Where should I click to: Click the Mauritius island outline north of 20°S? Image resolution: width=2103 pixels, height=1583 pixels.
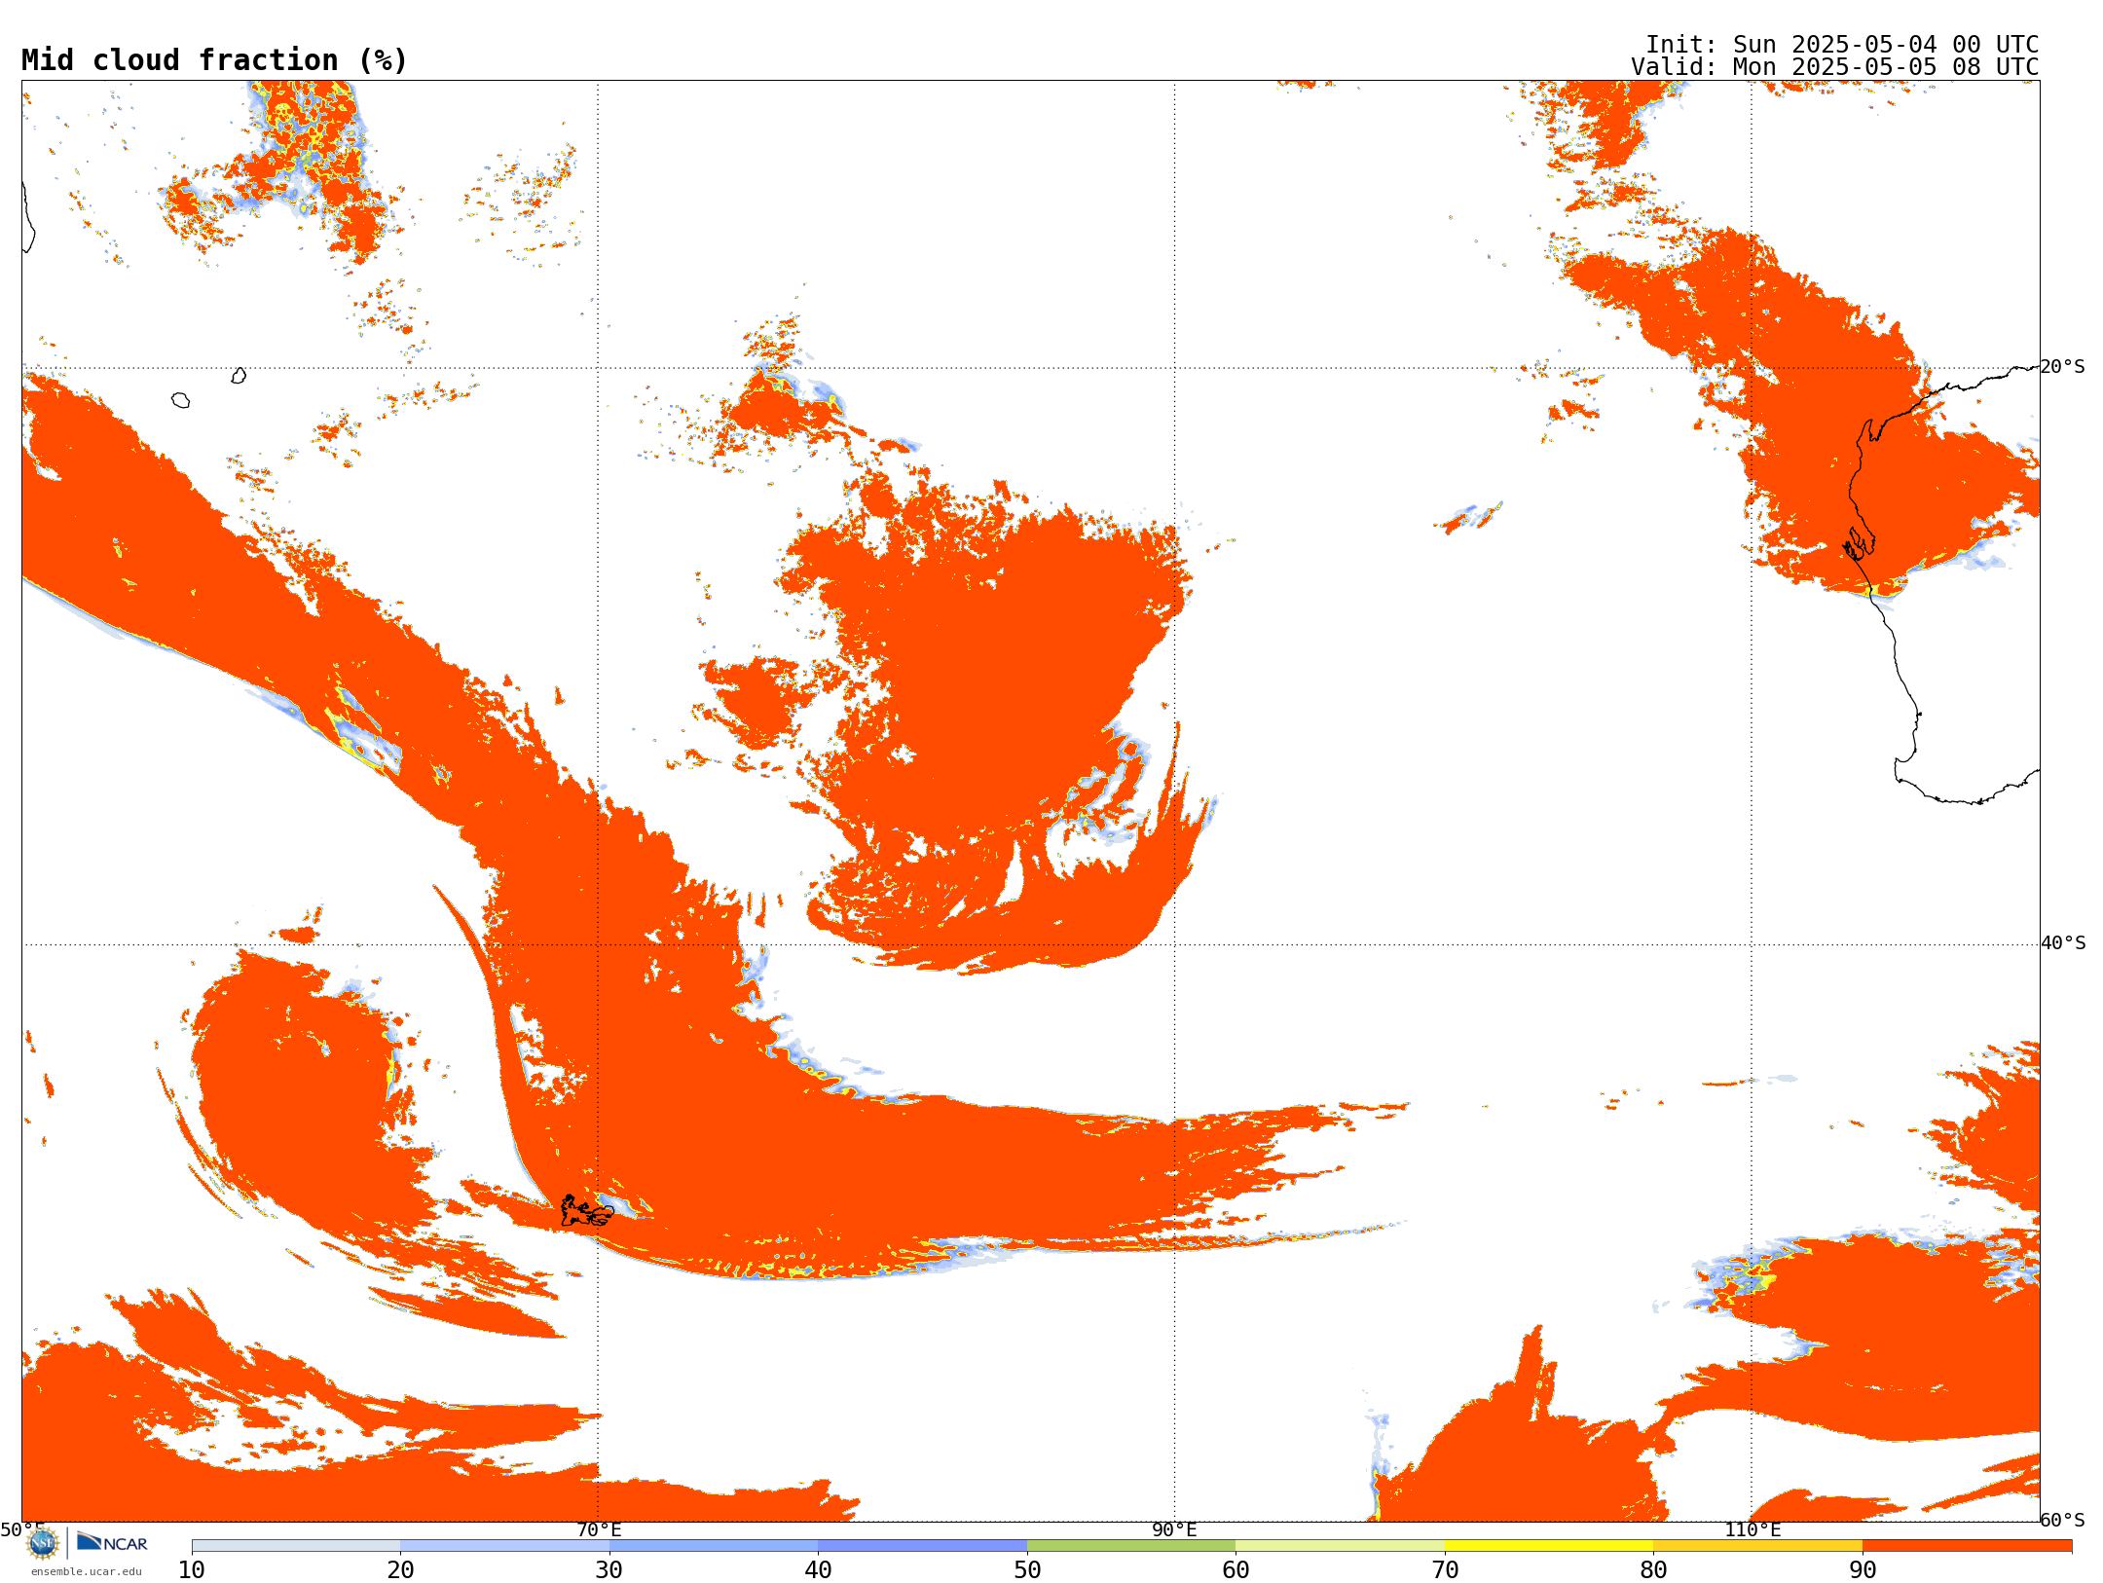pos(239,376)
